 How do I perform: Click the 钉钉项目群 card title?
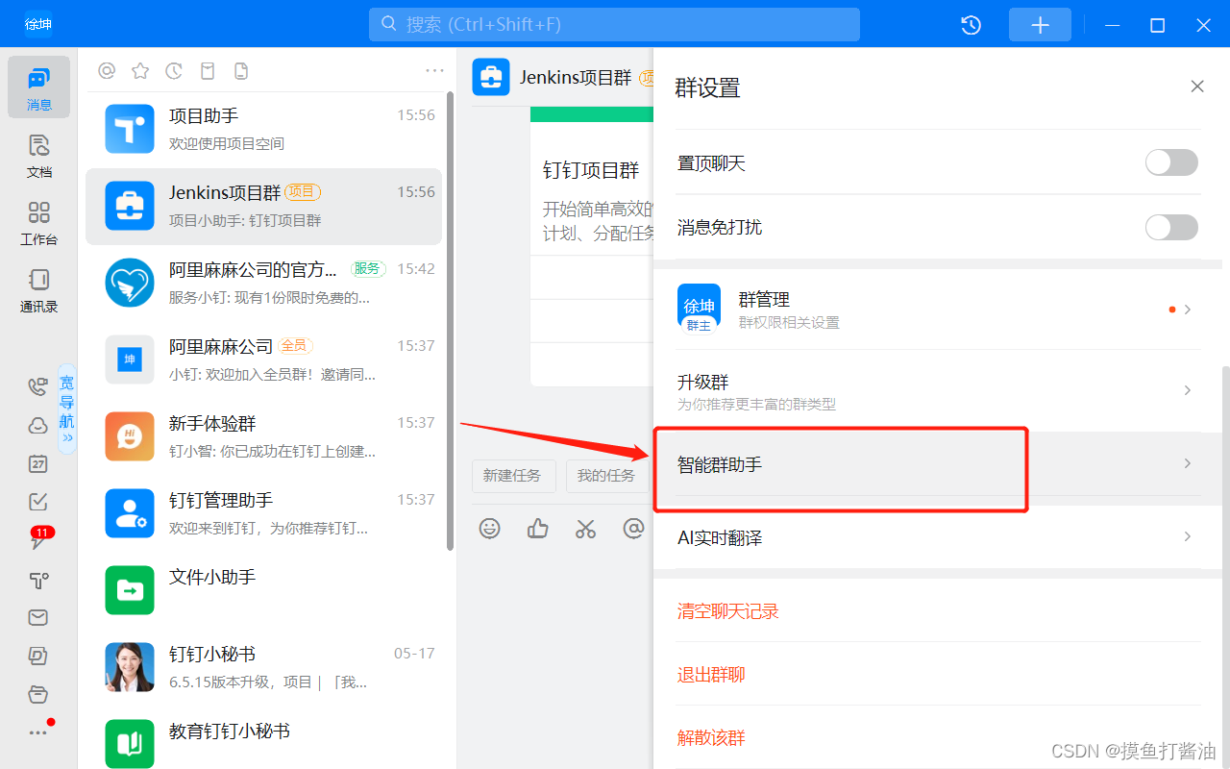(x=590, y=170)
